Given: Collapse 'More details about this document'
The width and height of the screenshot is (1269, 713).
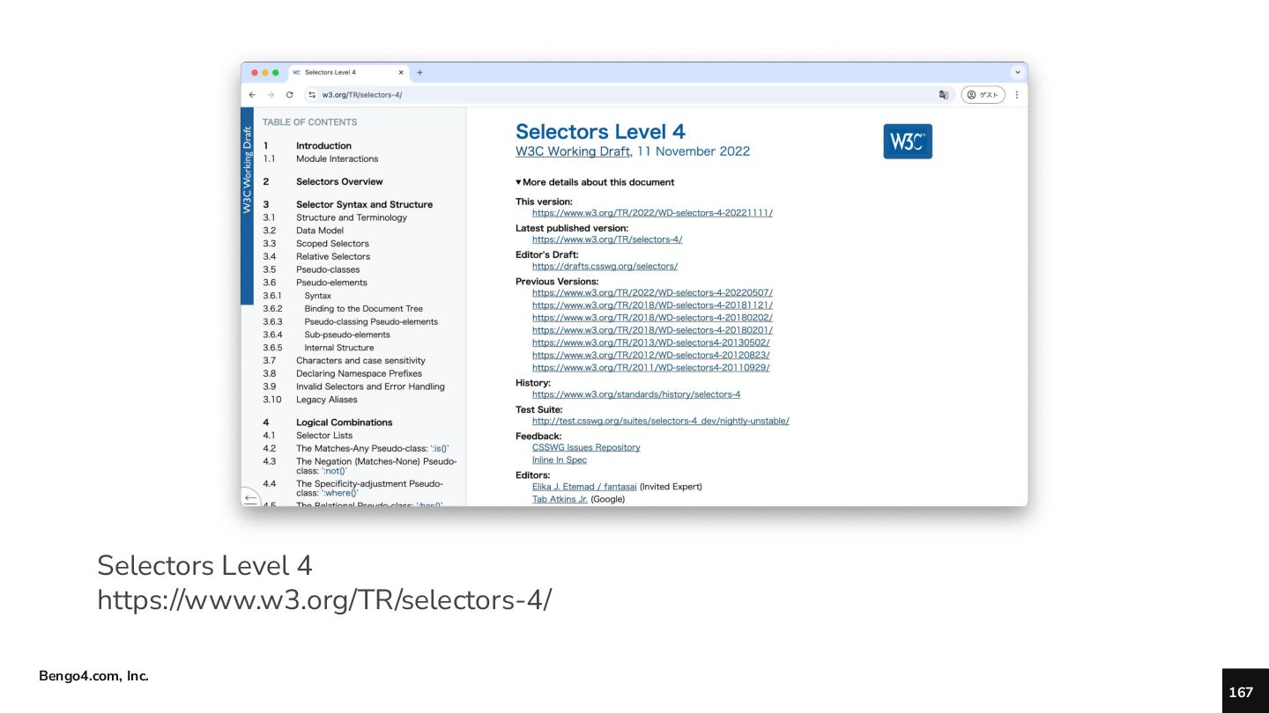Looking at the screenshot, I should coord(595,182).
